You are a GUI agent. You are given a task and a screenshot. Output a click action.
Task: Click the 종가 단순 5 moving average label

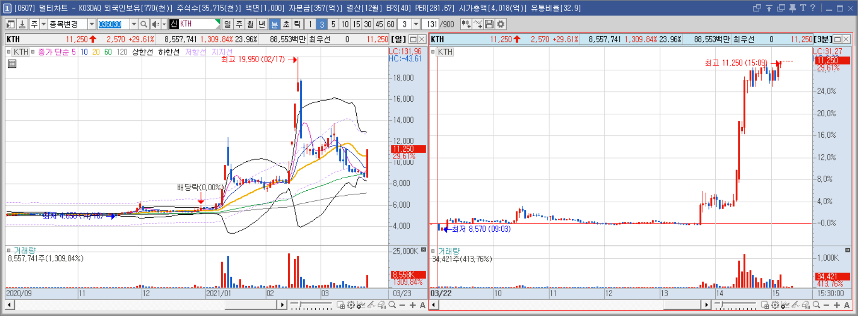pyautogui.click(x=57, y=52)
